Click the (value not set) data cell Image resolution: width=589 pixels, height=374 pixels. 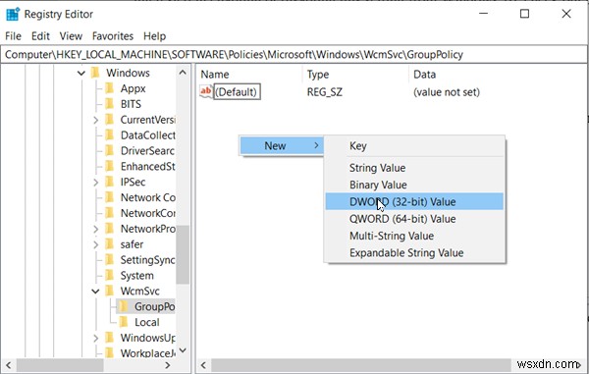pos(447,92)
